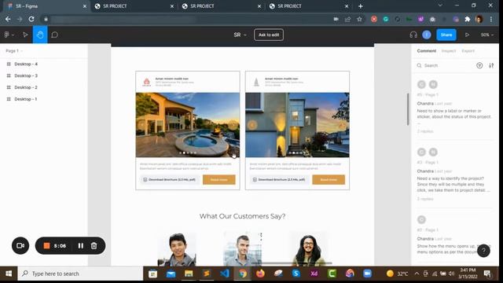The width and height of the screenshot is (503, 283).
Task: Click the Present play icon
Action: [467, 35]
